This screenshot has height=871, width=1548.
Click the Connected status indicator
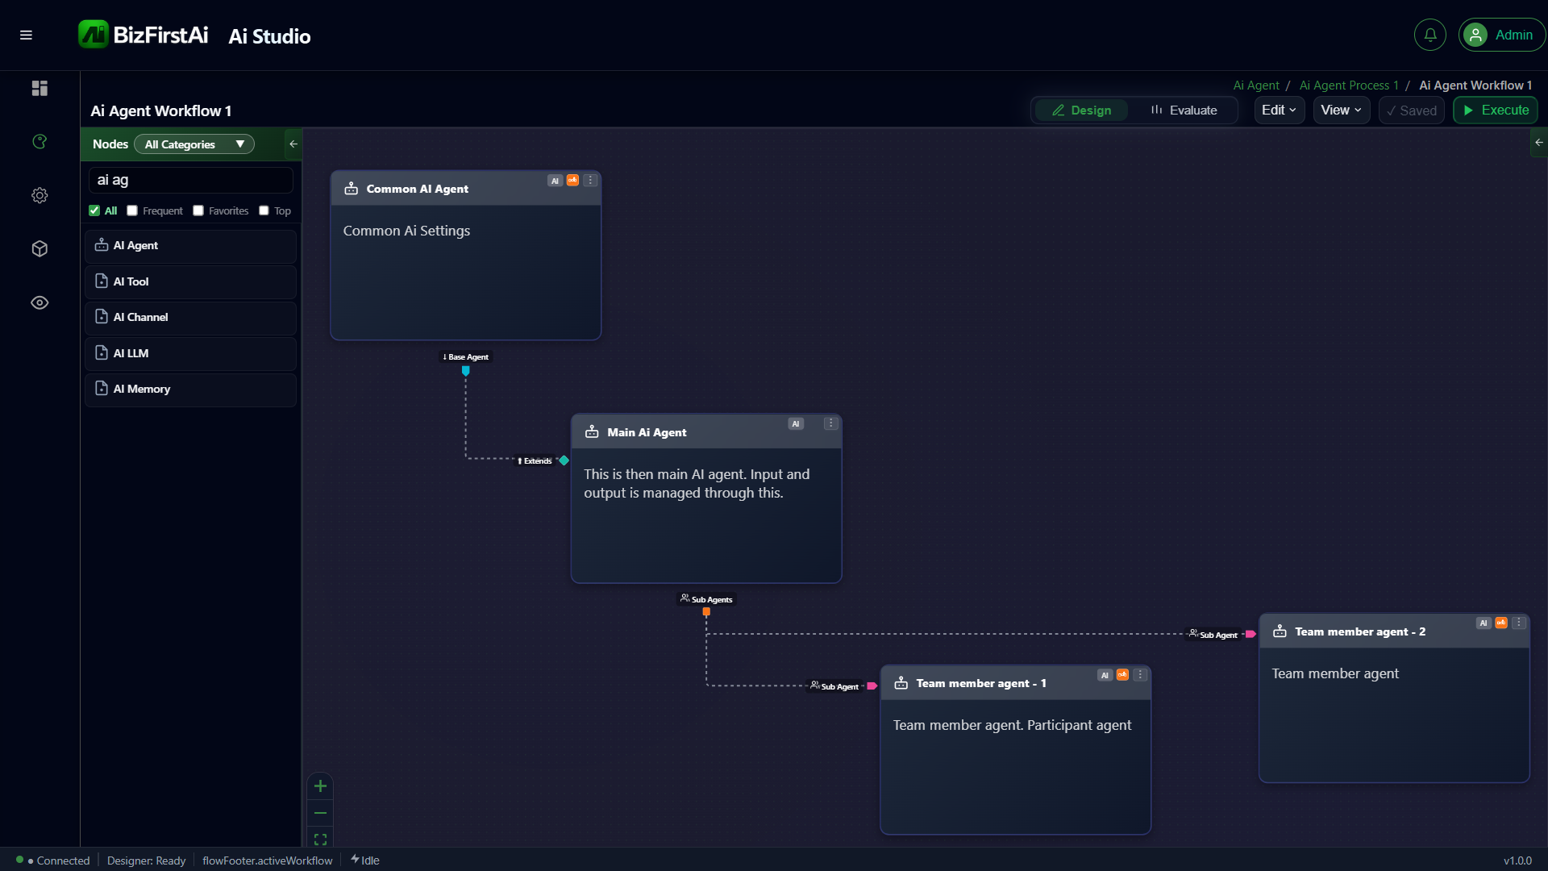click(53, 861)
